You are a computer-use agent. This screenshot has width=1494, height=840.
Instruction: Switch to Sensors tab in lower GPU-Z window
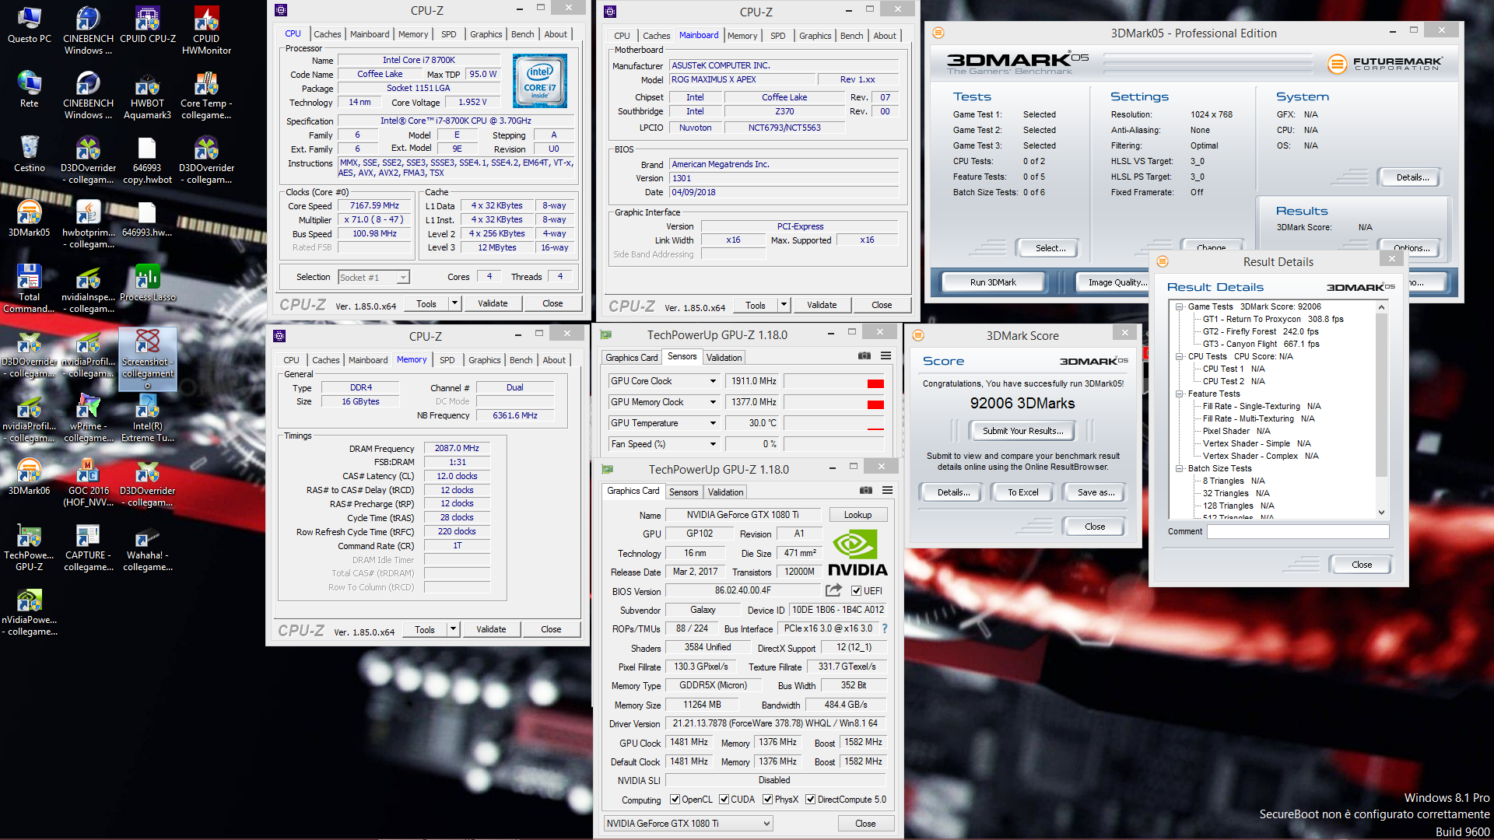(x=683, y=492)
